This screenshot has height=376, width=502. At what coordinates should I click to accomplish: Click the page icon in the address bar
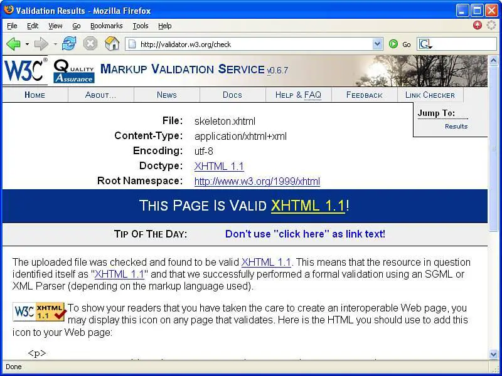132,44
